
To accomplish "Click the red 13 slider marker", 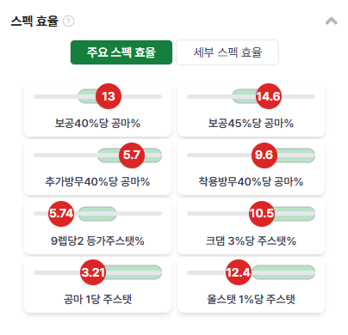I will coord(109,96).
